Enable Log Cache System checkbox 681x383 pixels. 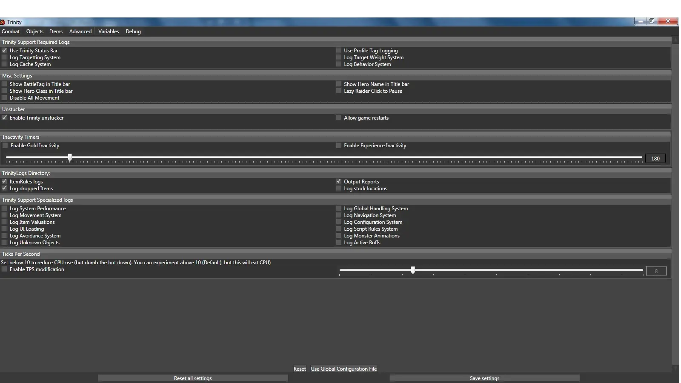point(5,64)
